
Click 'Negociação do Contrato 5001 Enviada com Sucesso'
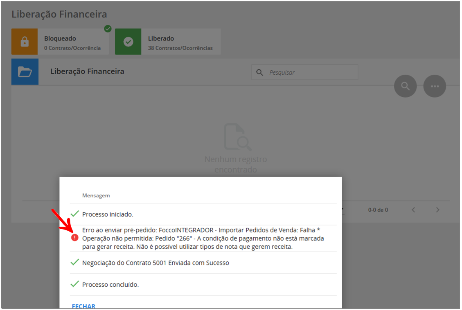coord(156,263)
